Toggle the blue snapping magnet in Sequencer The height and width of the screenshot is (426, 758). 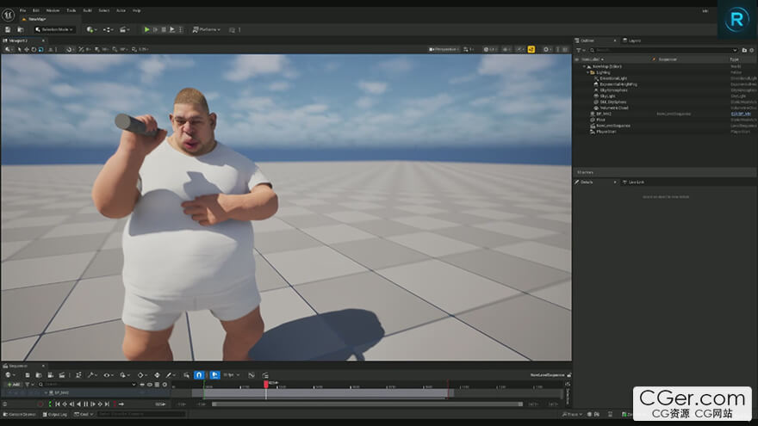[x=198, y=375]
